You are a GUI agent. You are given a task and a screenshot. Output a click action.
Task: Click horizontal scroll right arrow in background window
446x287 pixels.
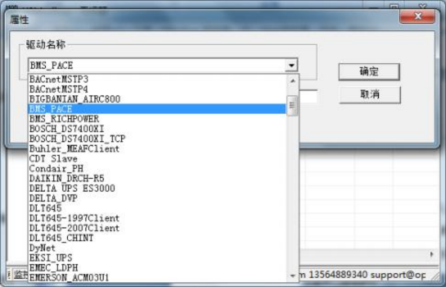click(x=431, y=254)
